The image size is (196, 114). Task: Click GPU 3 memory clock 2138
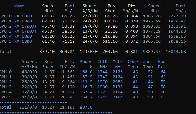[x=118, y=87]
